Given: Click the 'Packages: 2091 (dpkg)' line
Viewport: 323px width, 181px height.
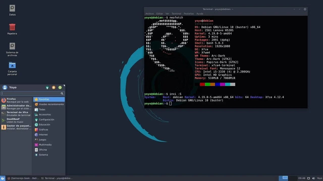Looking at the screenshot, I should tap(212, 40).
